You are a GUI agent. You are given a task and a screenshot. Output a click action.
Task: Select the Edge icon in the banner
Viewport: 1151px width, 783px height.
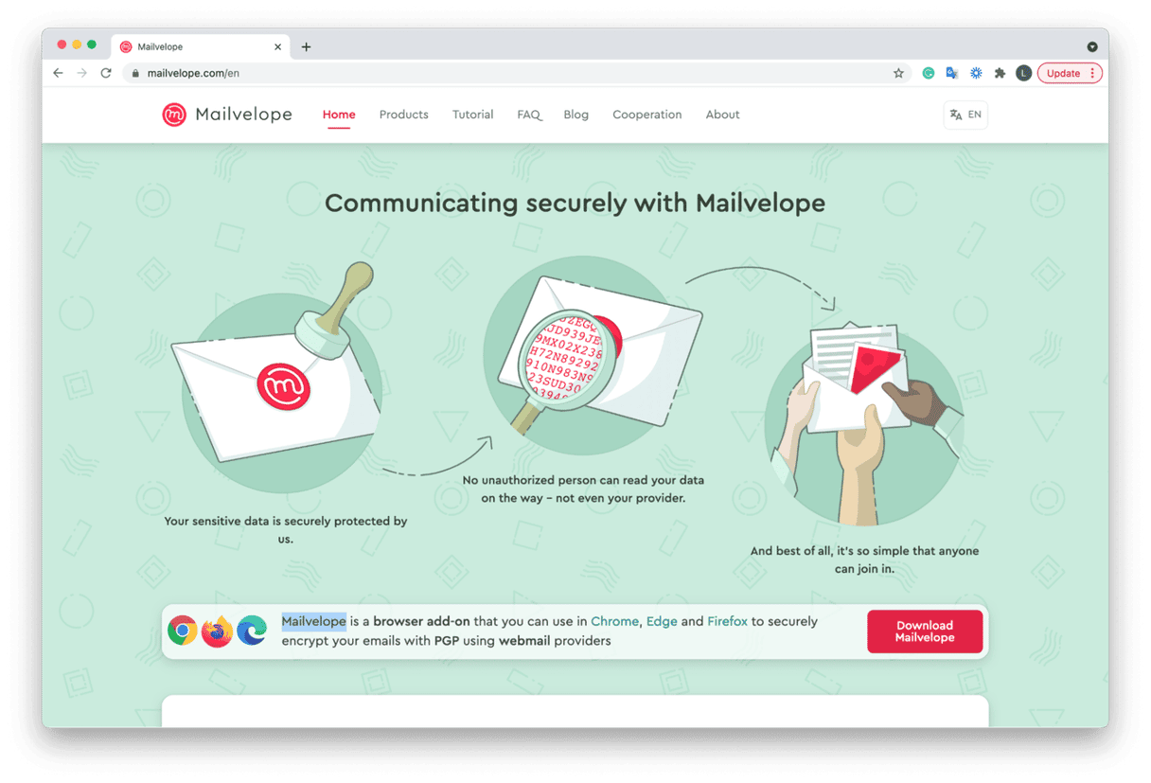pyautogui.click(x=252, y=630)
